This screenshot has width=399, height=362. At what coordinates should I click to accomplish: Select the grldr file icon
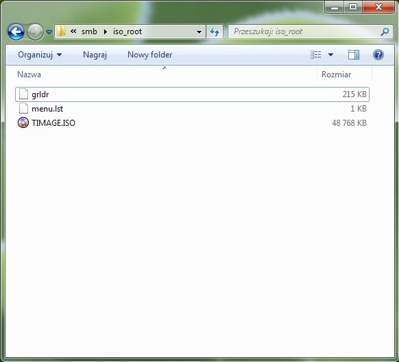tap(23, 94)
